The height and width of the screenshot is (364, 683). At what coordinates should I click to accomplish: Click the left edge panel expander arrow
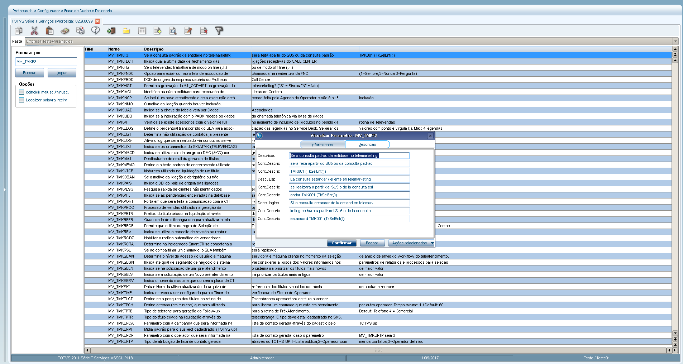5,190
